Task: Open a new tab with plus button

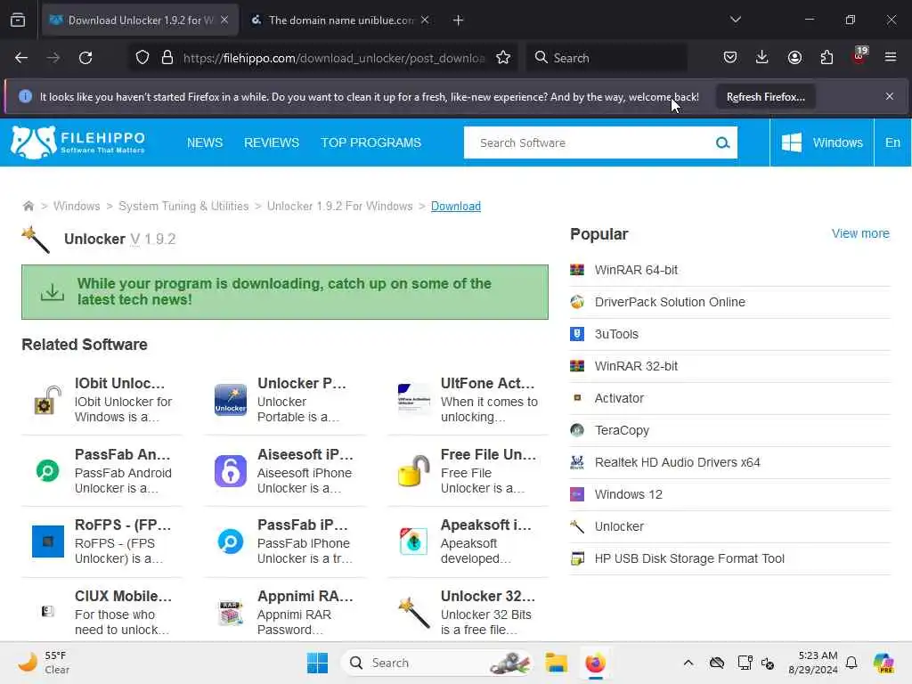Action: pos(458,20)
